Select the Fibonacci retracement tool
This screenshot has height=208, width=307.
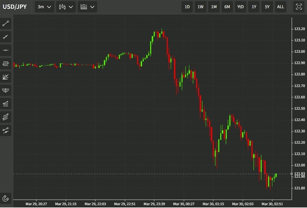coord(5,103)
